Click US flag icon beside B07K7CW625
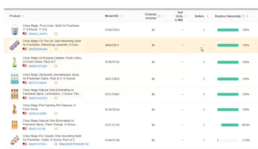This screenshot has width=258, height=149. [x=25, y=83]
